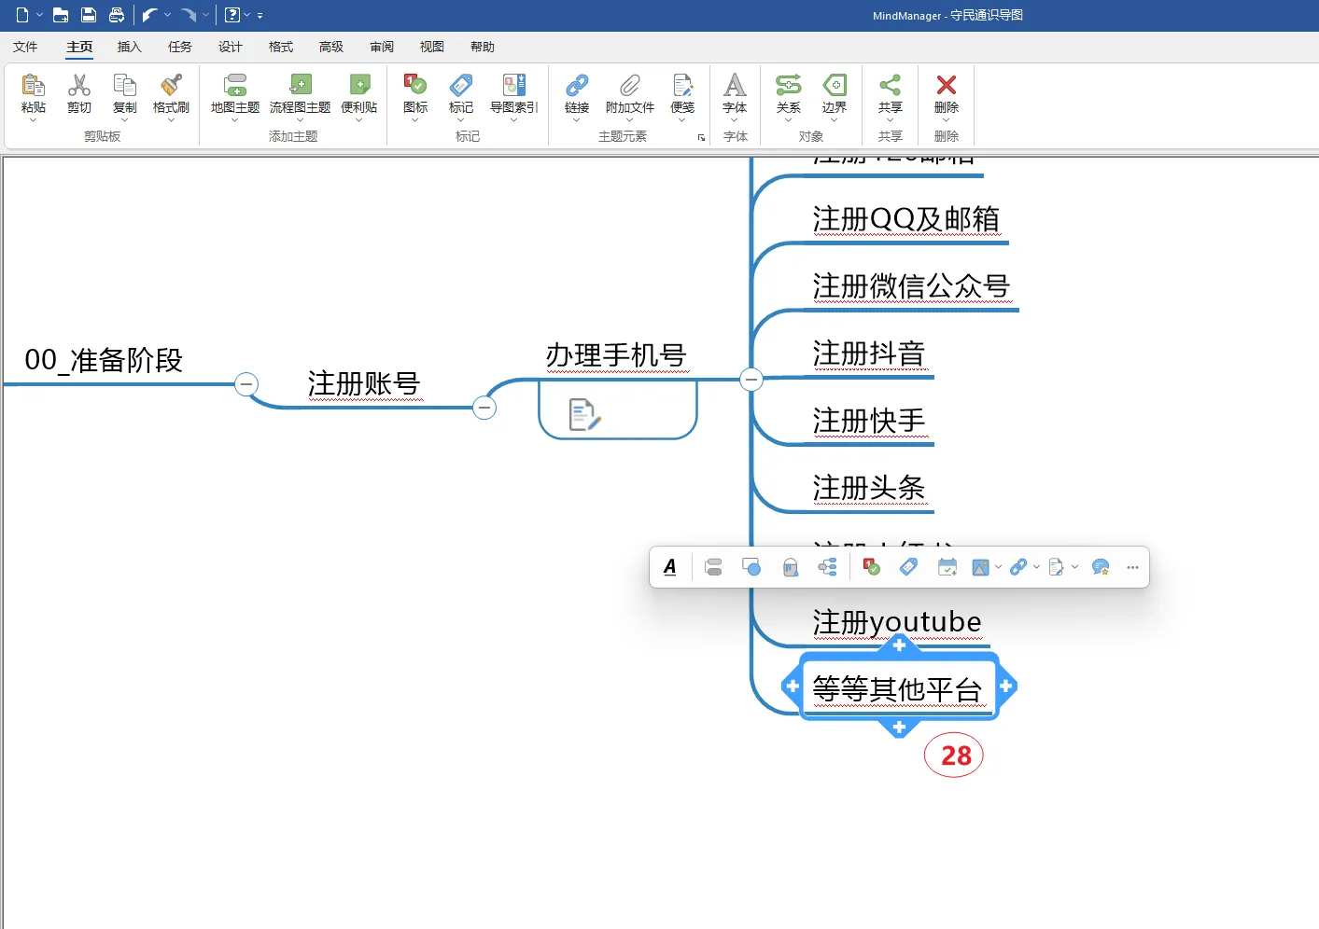Image resolution: width=1319 pixels, height=929 pixels.
Task: Select the 剪切 (Cut) scissors tool
Action: 79,94
